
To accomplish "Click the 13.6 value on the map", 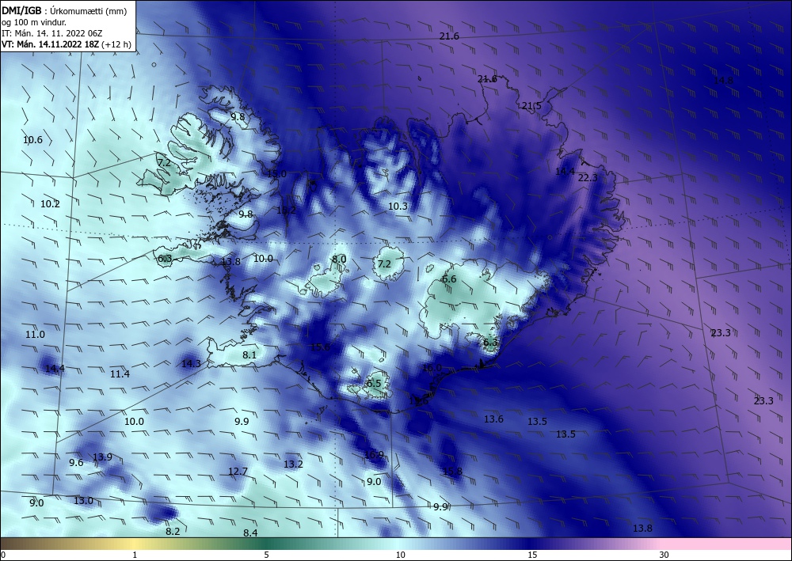I will click(x=493, y=419).
